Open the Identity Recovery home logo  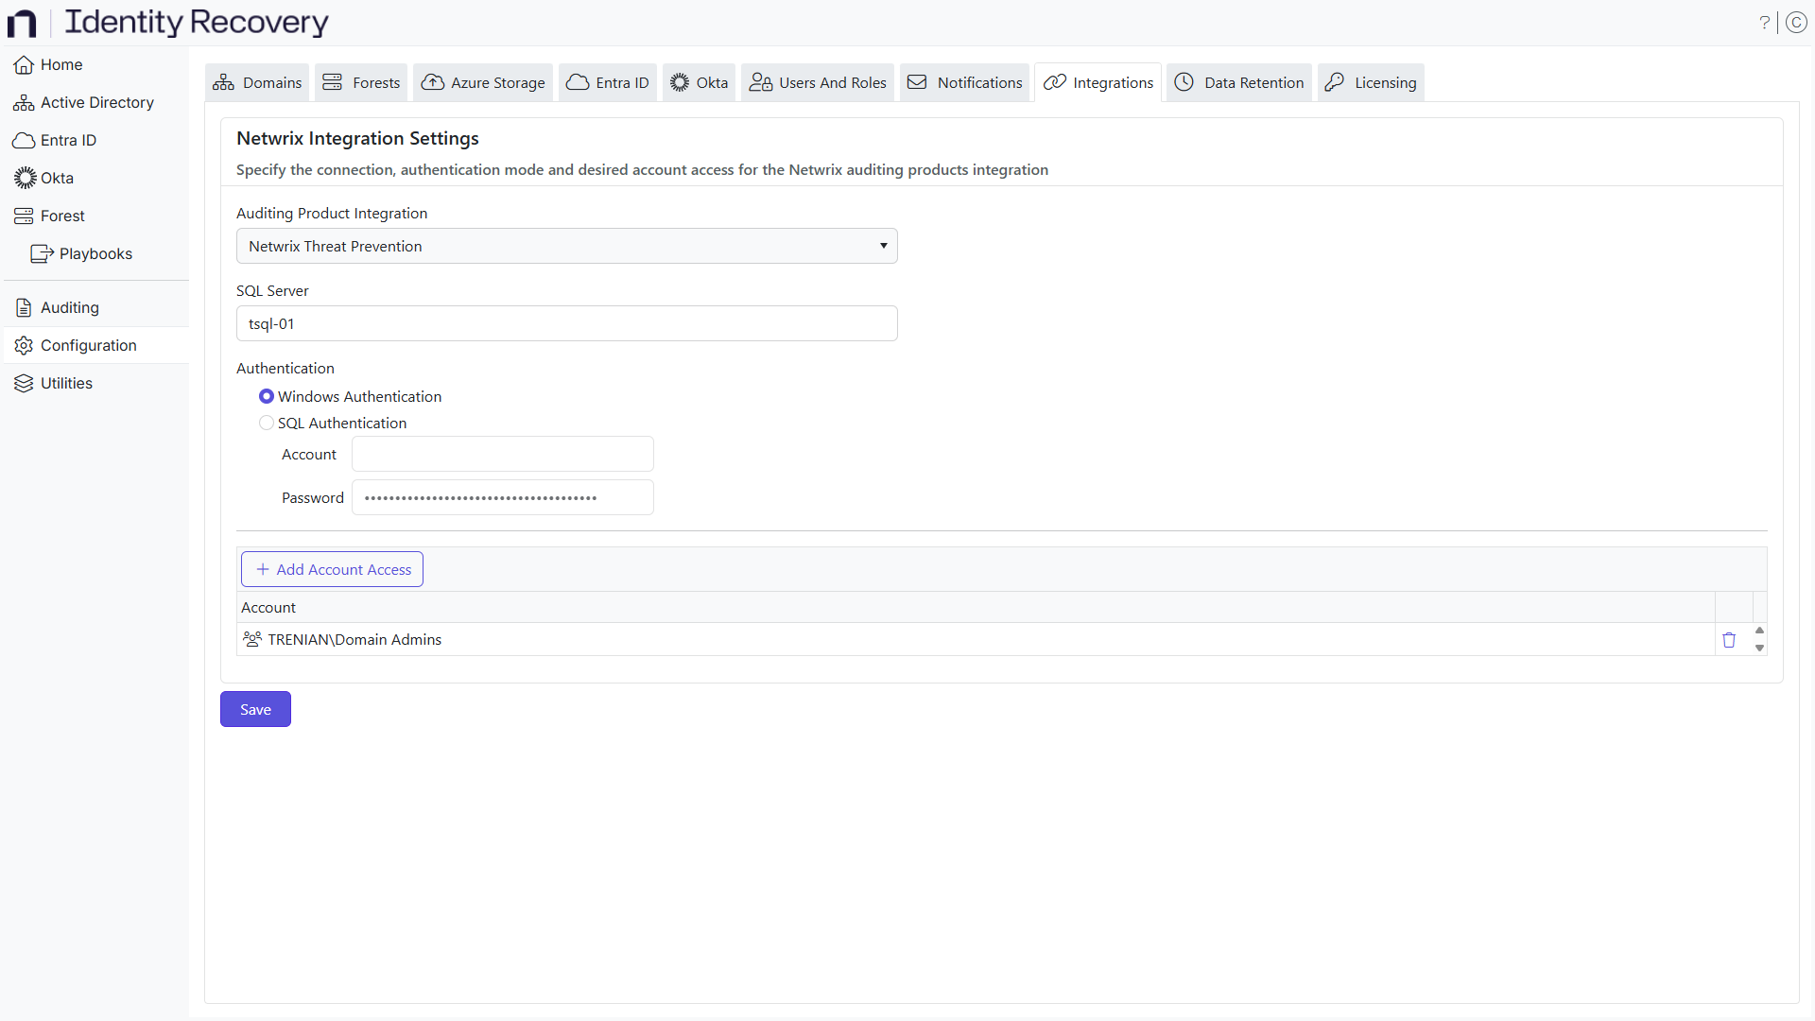(x=170, y=22)
